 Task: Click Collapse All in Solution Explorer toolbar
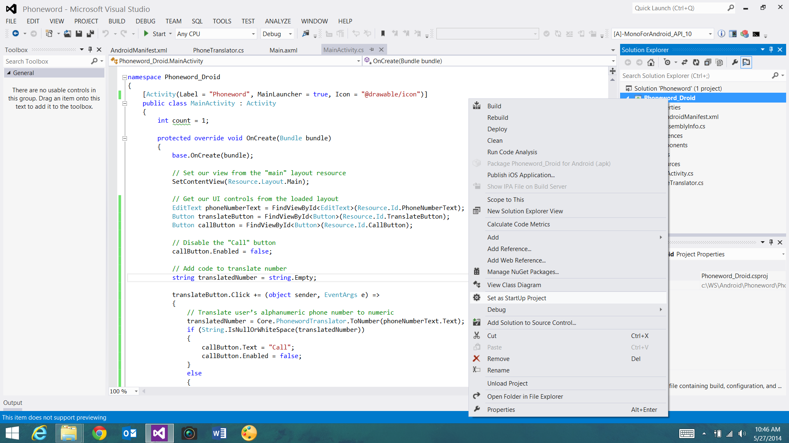(x=708, y=62)
